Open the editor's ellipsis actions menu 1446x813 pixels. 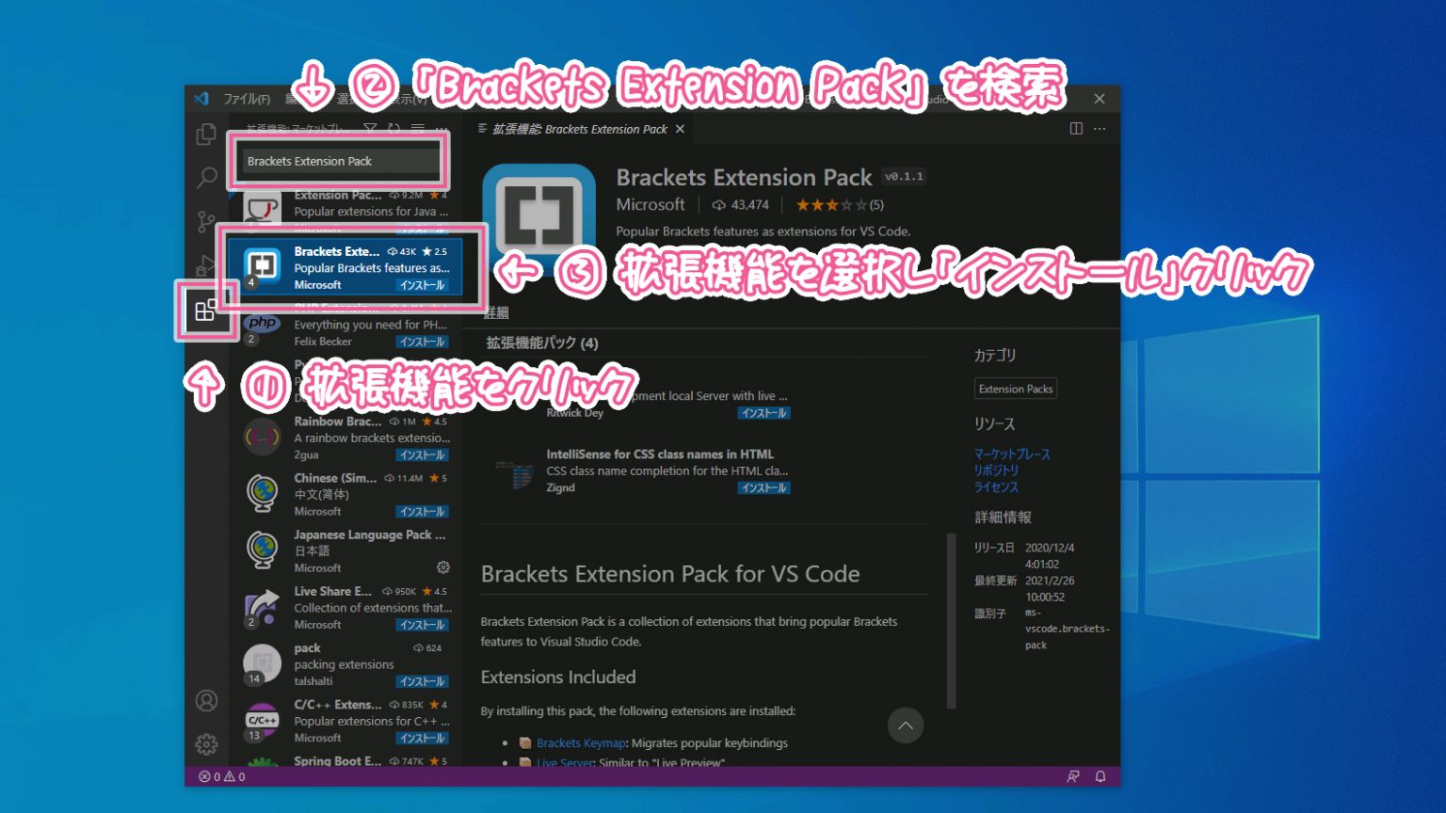point(1100,128)
